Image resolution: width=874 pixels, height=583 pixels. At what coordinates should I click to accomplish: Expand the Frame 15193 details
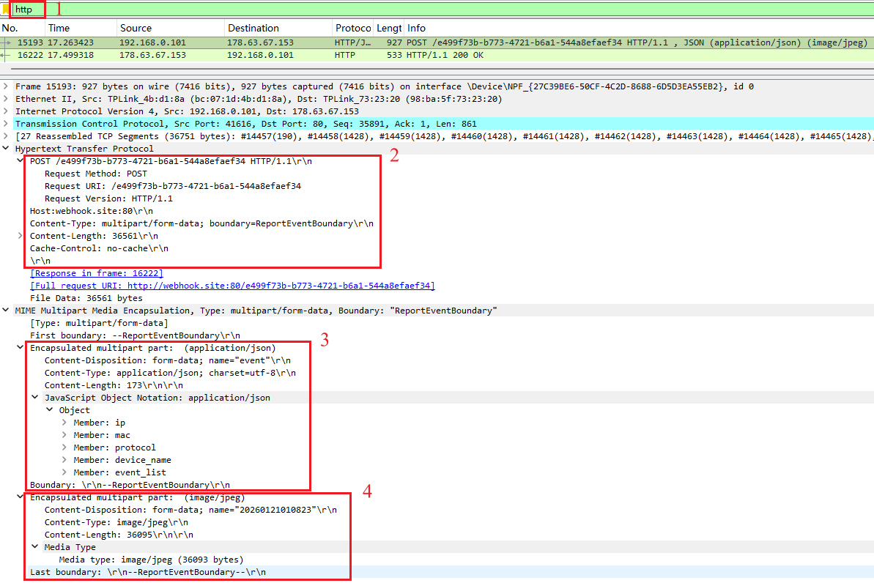pyautogui.click(x=6, y=86)
